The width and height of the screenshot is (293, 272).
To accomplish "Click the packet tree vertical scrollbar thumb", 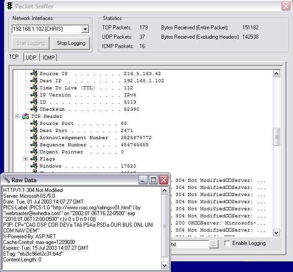I will (276, 136).
